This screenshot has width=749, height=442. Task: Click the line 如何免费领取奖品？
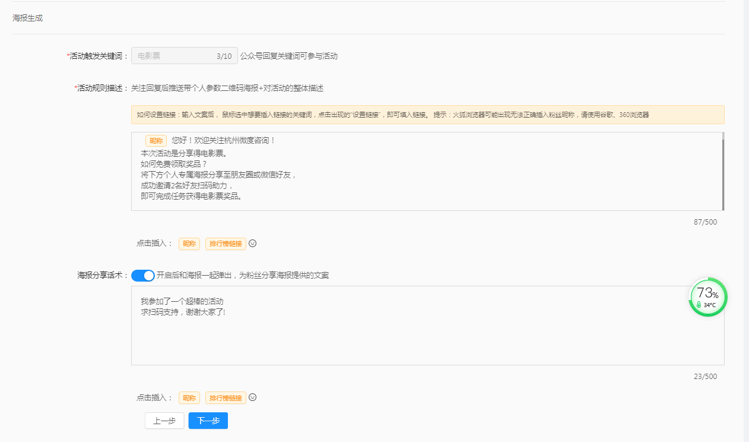[174, 164]
